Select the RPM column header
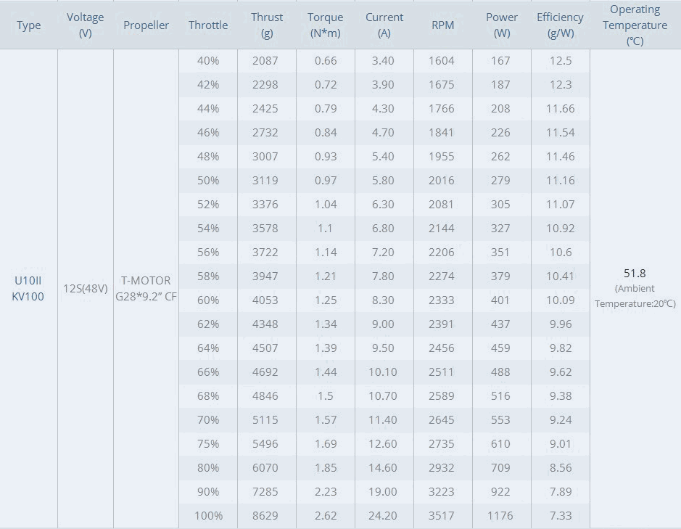This screenshot has width=681, height=529. (x=442, y=25)
